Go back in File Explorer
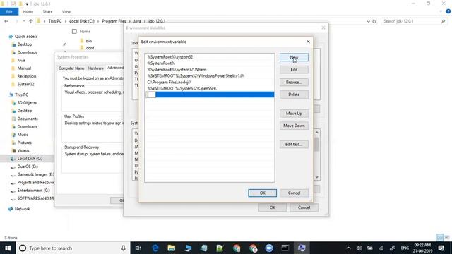This screenshot has width=452, height=254. pos(6,21)
